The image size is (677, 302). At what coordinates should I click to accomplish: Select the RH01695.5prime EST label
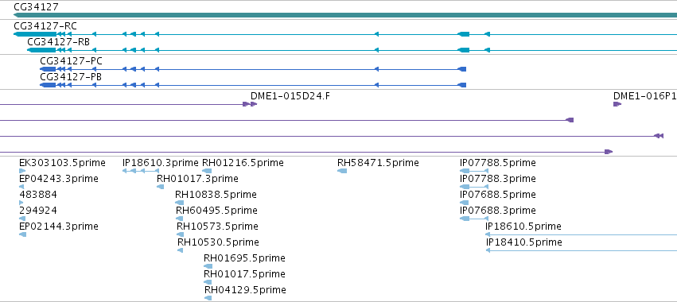[245, 258]
